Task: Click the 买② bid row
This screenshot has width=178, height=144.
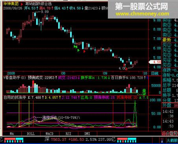Action: coord(170,50)
